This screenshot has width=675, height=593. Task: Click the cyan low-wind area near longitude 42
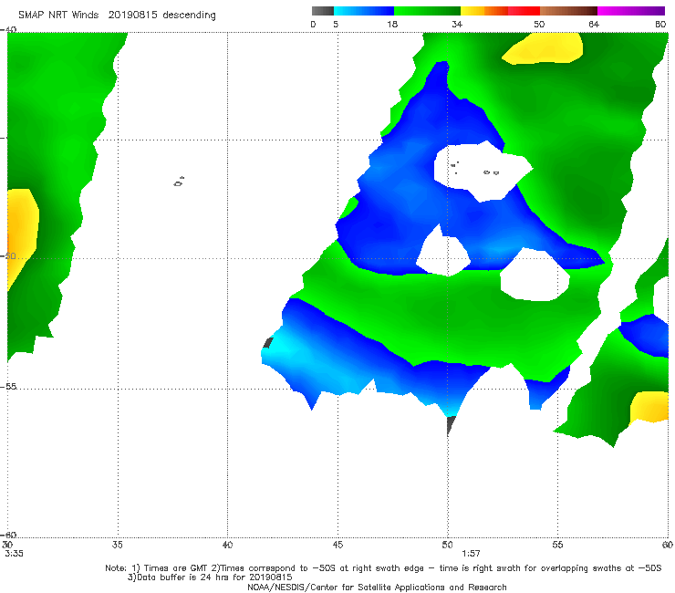click(x=280, y=348)
